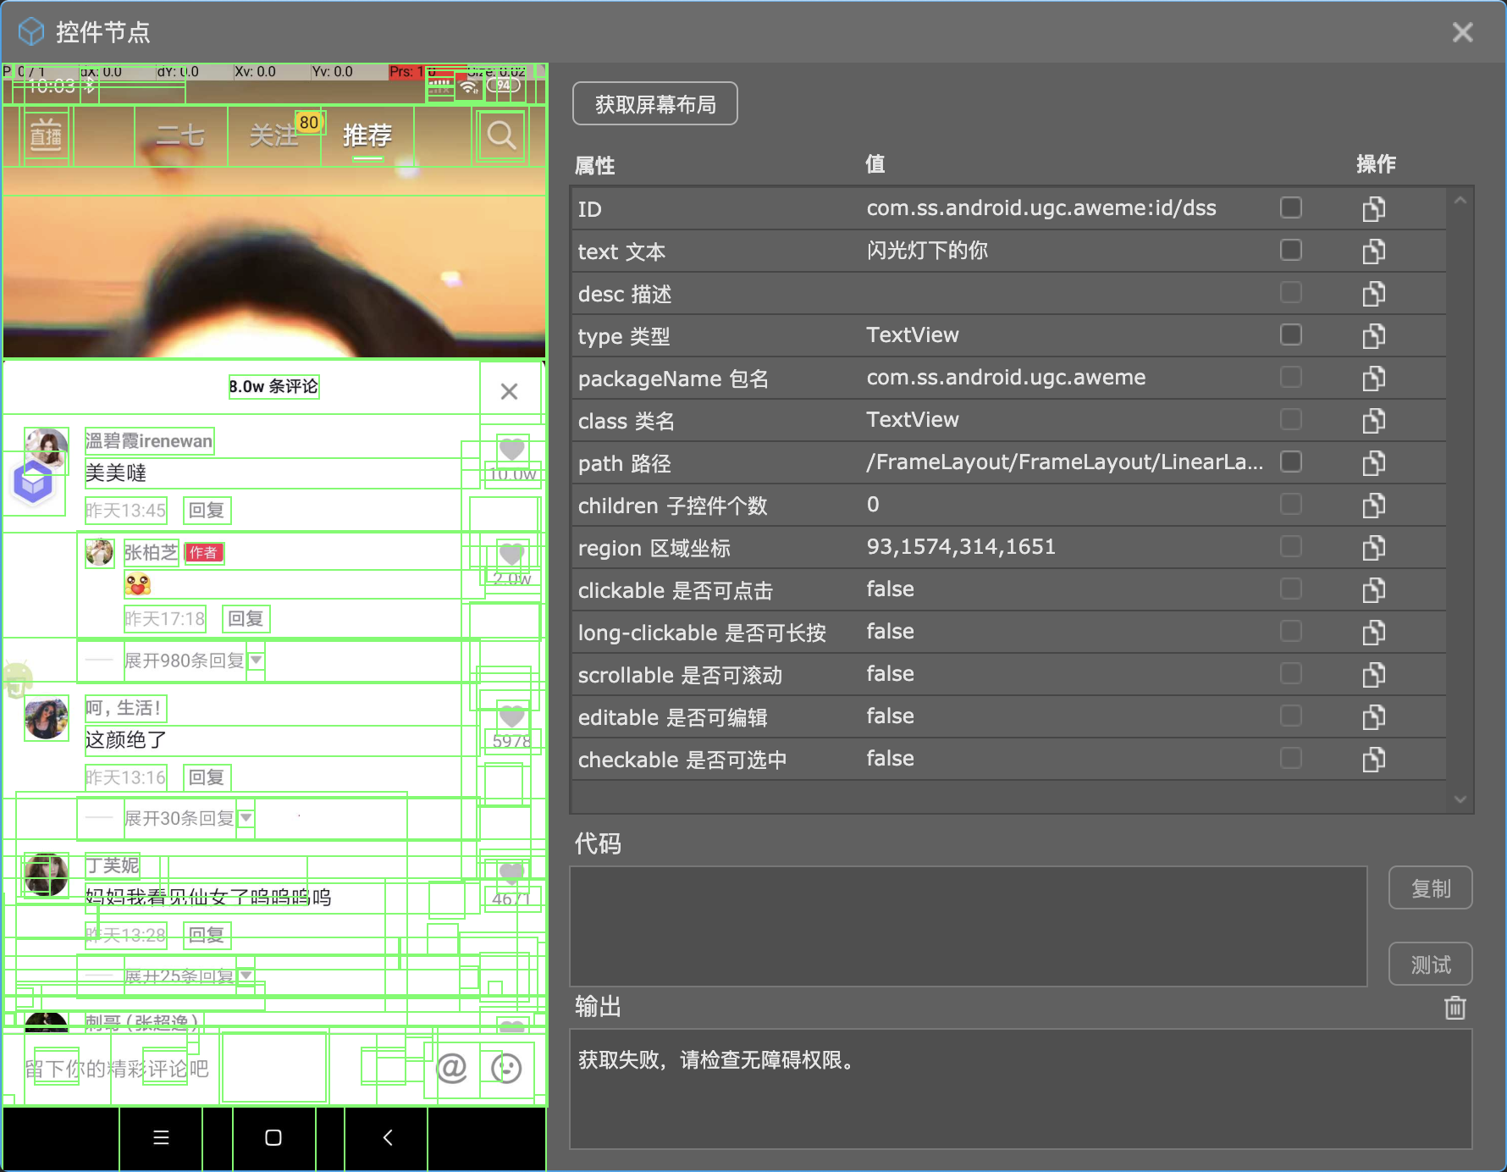Copy the checkable 是否可选中 value
Screen dimensions: 1507x1172
point(1373,759)
